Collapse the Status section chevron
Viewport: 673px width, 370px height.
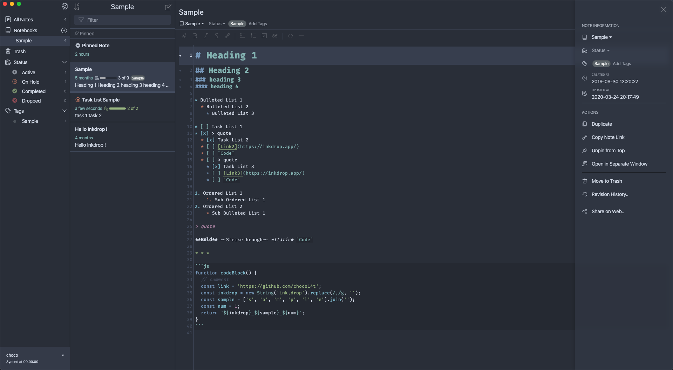[64, 62]
